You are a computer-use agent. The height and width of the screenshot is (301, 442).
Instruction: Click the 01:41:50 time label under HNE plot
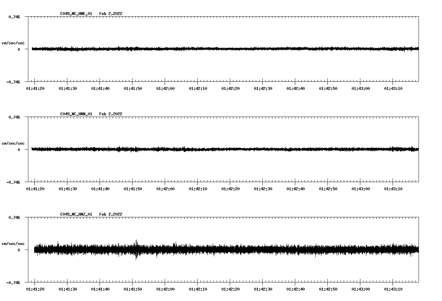click(133, 89)
